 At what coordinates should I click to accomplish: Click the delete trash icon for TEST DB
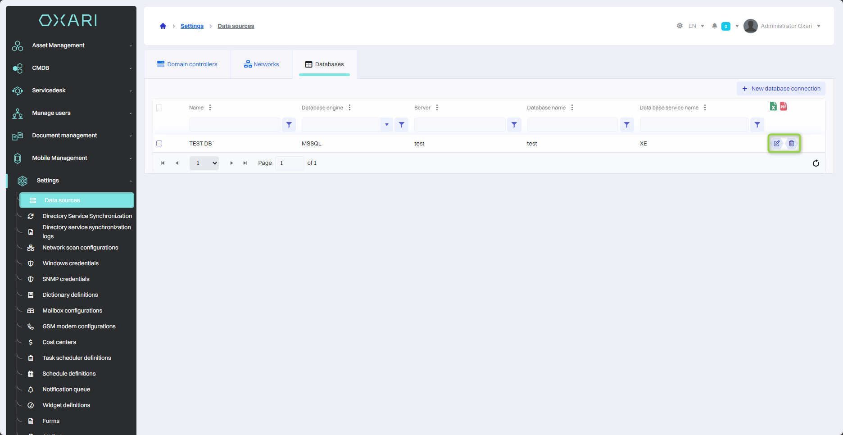[791, 144]
